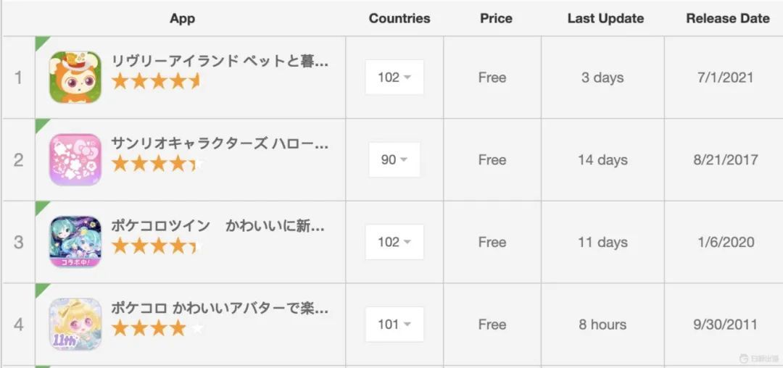
Task: Open the Pokecolo Twin app icon
Action: coord(75,242)
